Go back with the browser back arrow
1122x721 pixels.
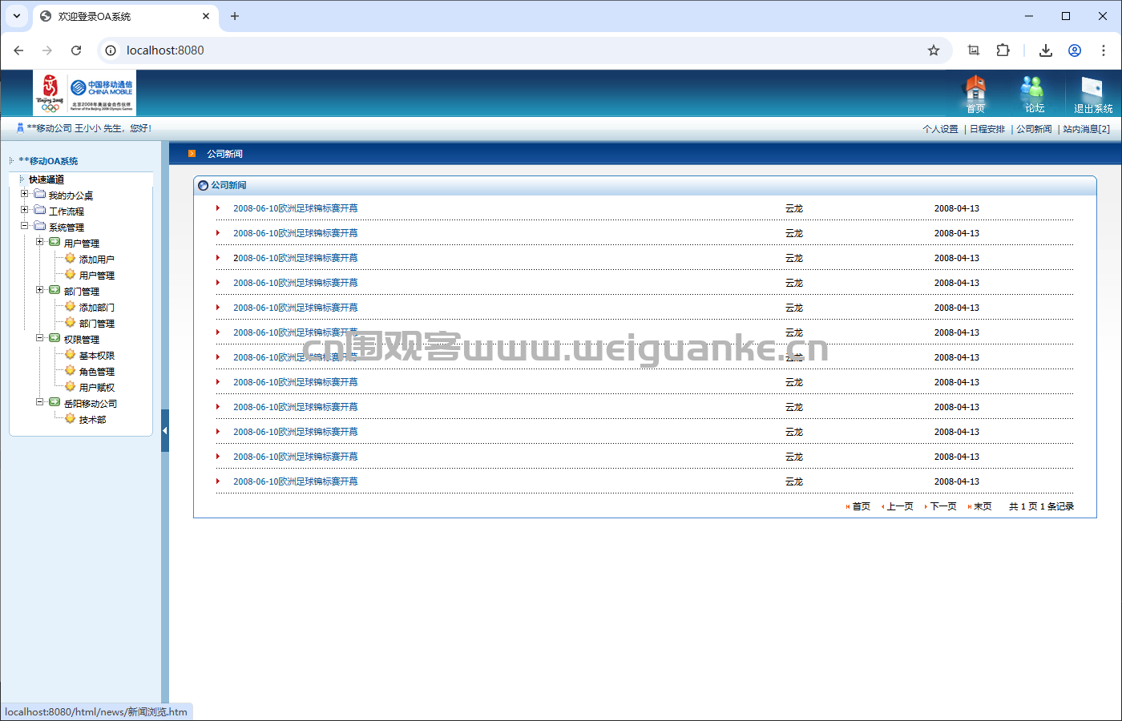point(18,50)
